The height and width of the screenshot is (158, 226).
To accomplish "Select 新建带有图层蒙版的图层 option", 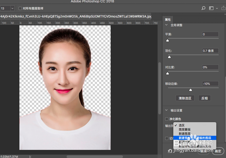I will [195, 138].
